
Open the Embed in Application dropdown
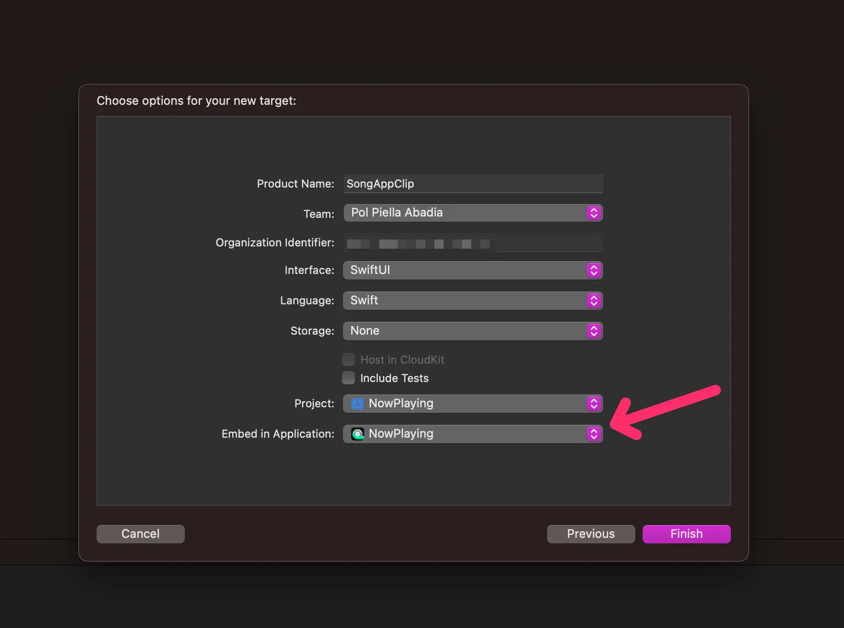click(473, 434)
